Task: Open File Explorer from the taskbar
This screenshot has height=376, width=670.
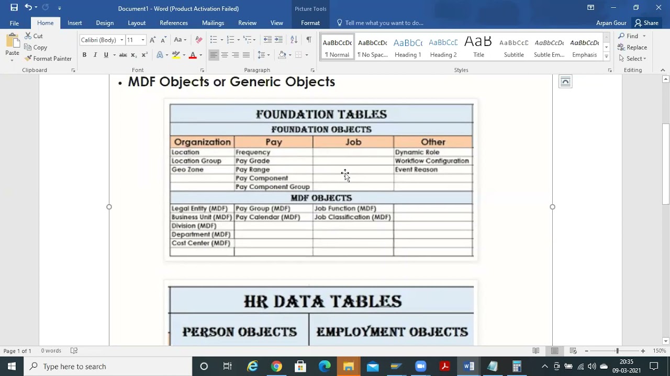Action: tap(349, 366)
